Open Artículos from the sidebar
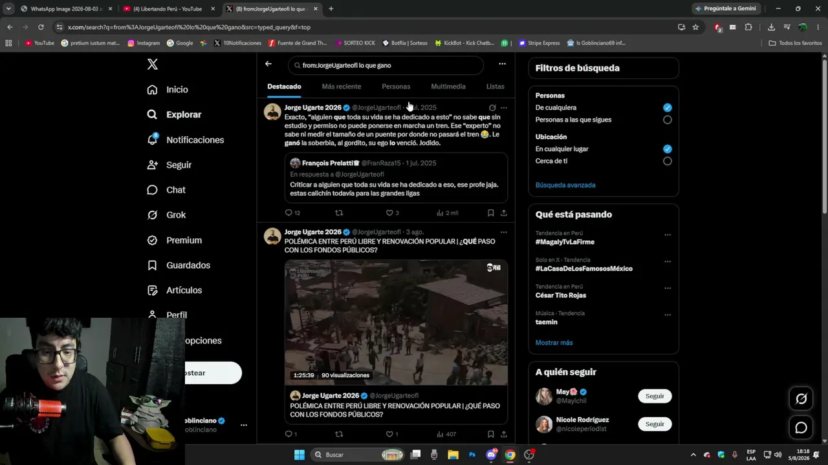Screen dimensions: 828x465 [174, 291]
